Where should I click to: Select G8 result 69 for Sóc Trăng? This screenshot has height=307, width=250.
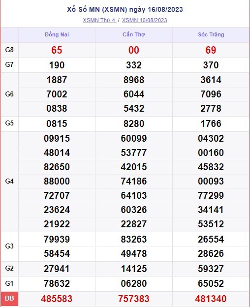coord(211,50)
